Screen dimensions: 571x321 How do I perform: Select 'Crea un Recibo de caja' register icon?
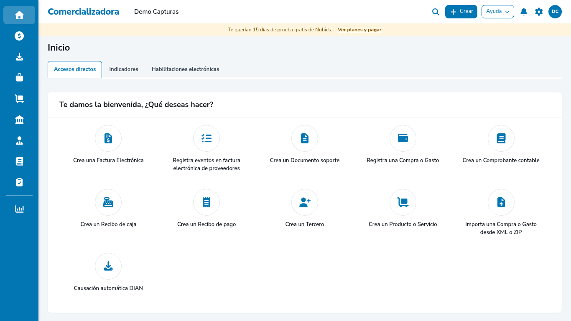coord(108,202)
